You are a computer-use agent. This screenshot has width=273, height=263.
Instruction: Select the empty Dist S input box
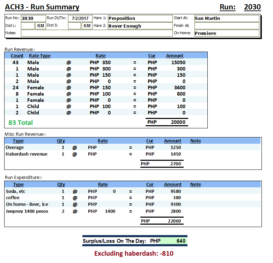click(74, 26)
